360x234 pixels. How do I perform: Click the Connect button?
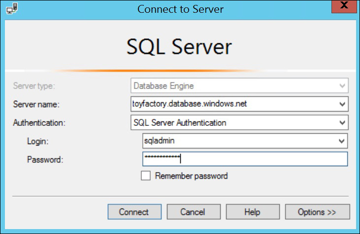pos(134,212)
